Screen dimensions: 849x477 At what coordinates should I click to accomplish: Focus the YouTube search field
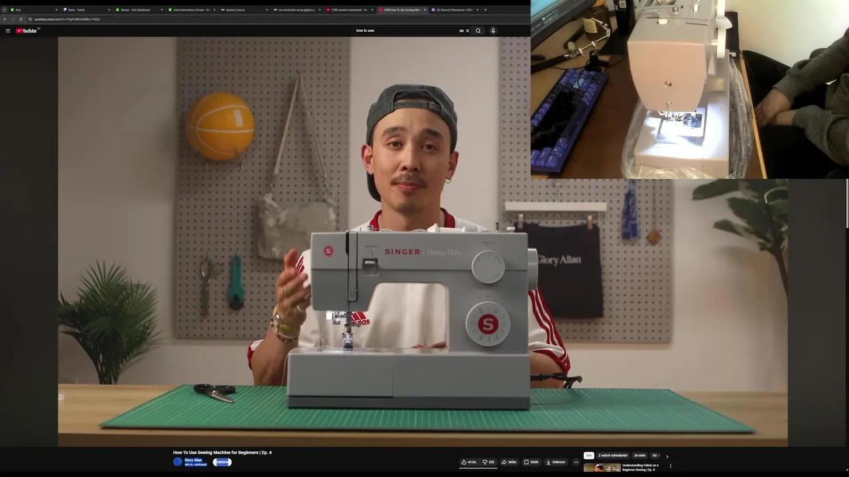406,30
